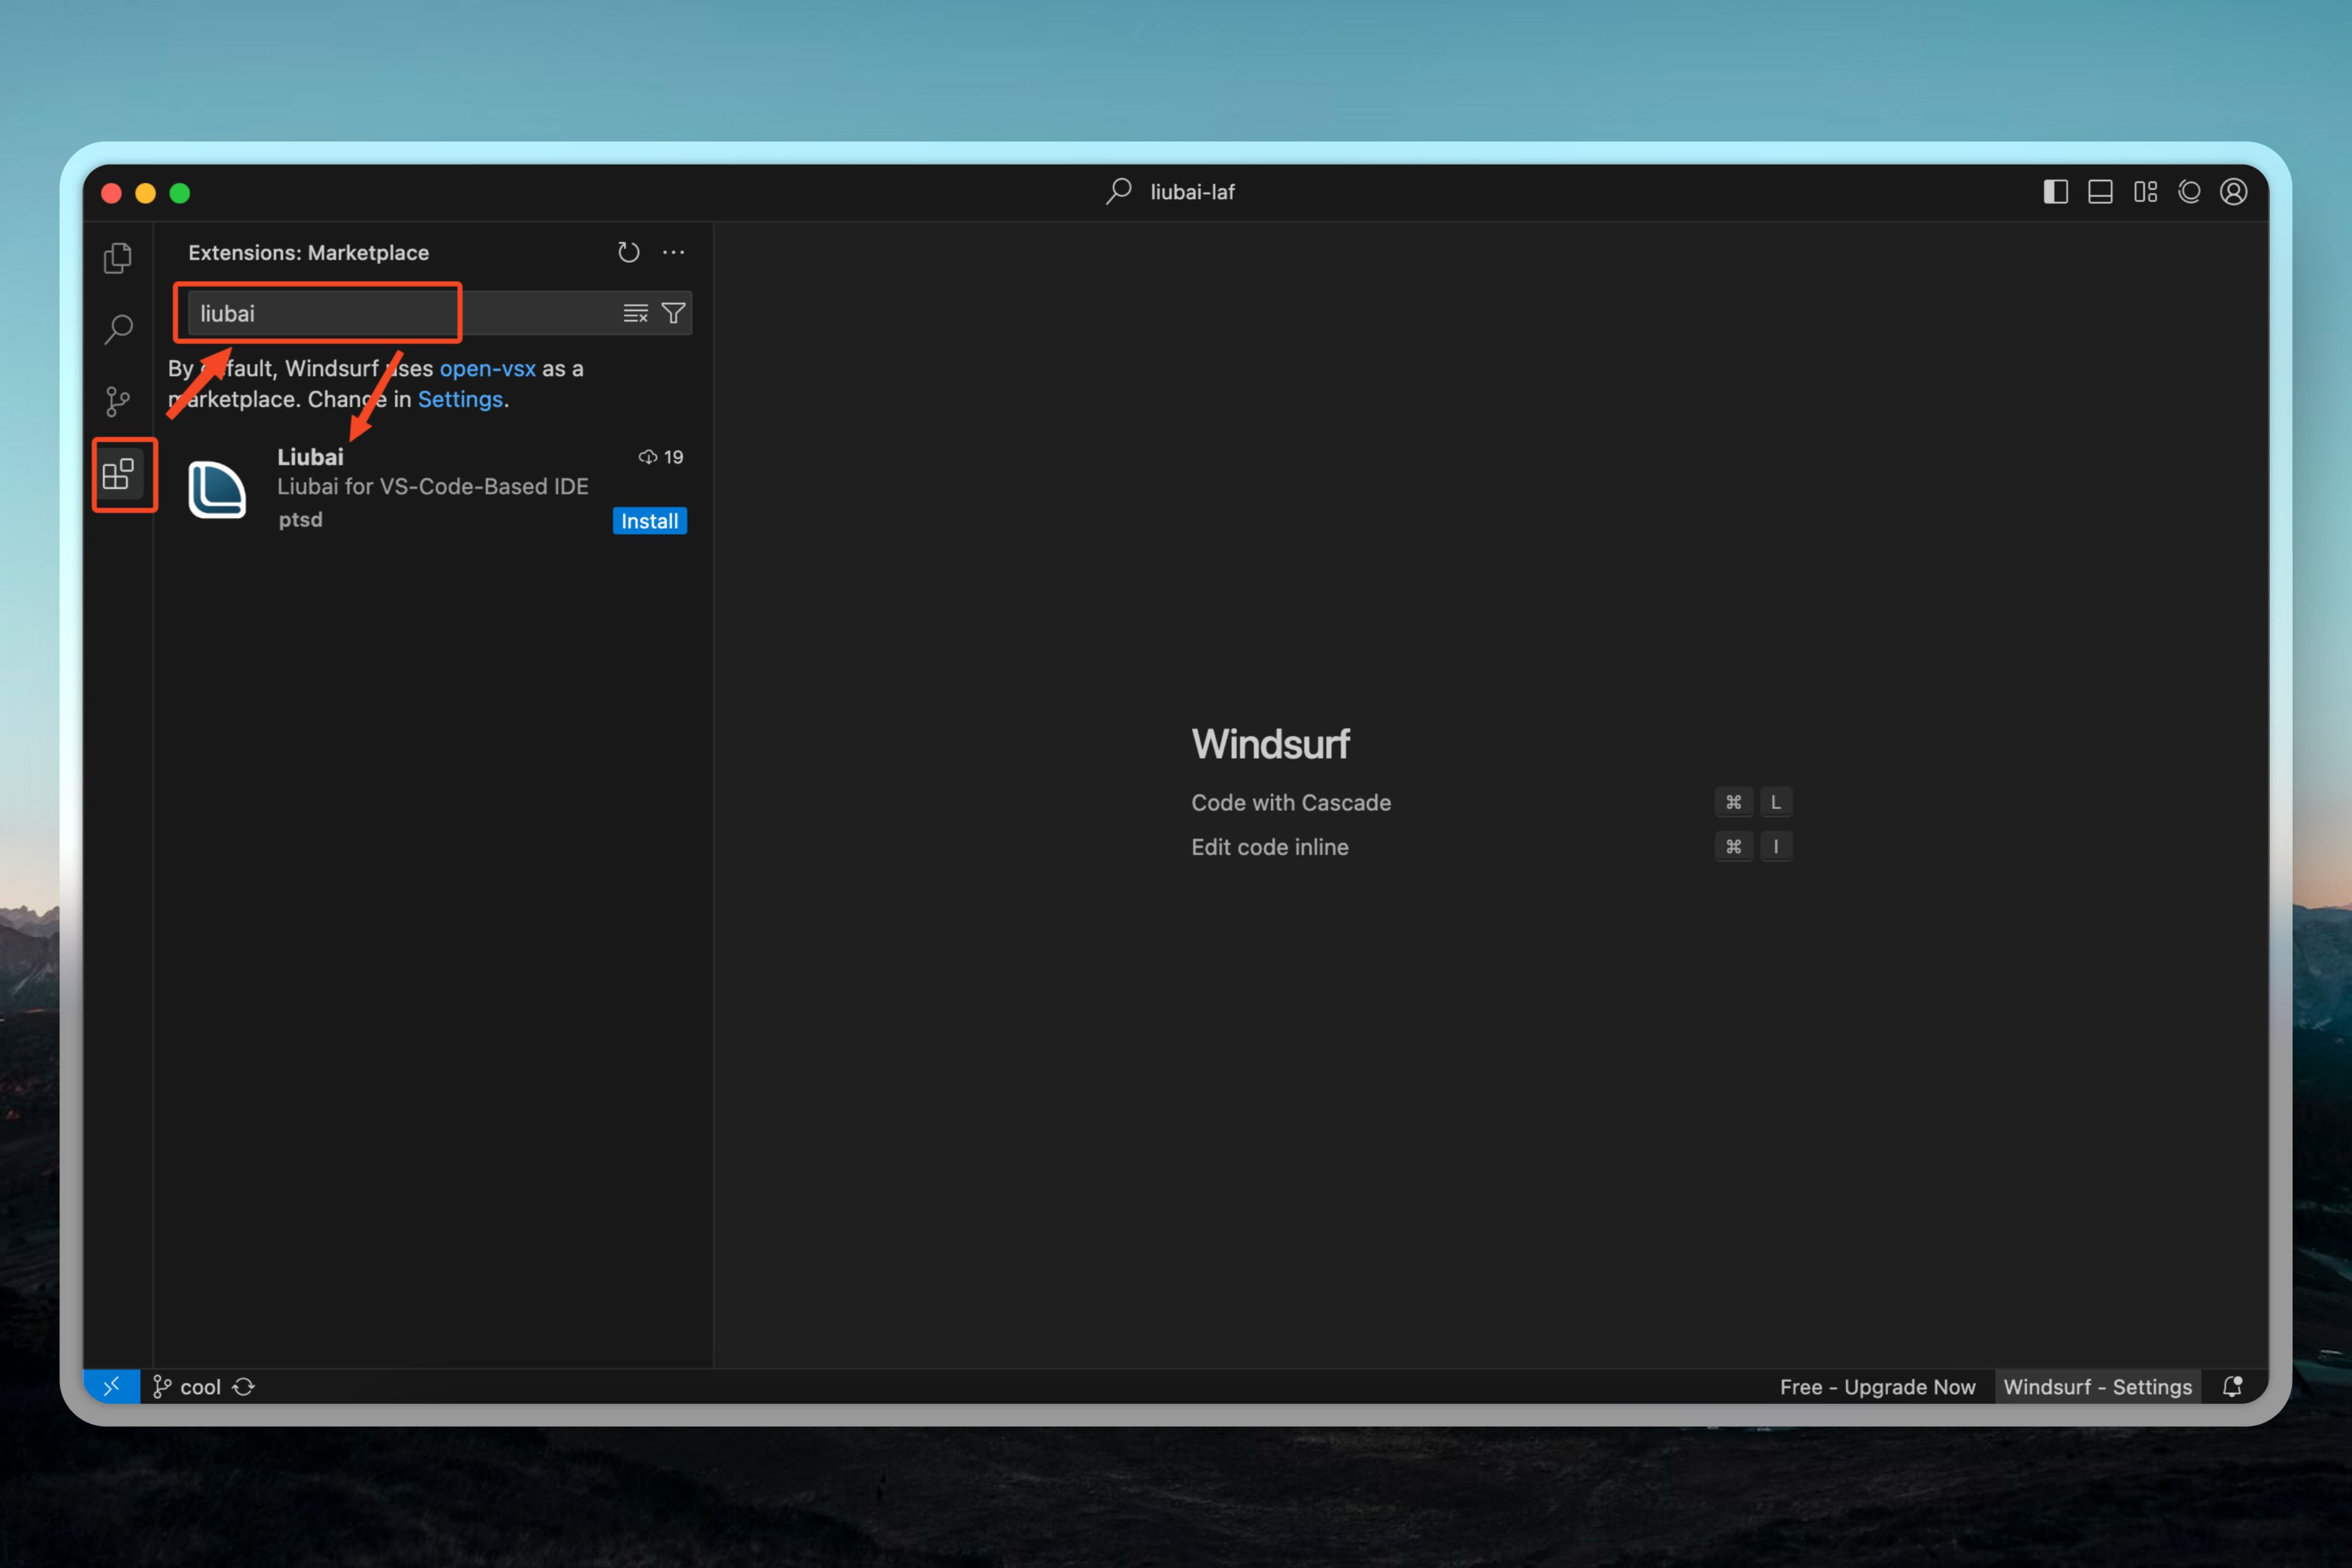Open the Search view in activity bar
The height and width of the screenshot is (1568, 2352).
pyautogui.click(x=118, y=329)
